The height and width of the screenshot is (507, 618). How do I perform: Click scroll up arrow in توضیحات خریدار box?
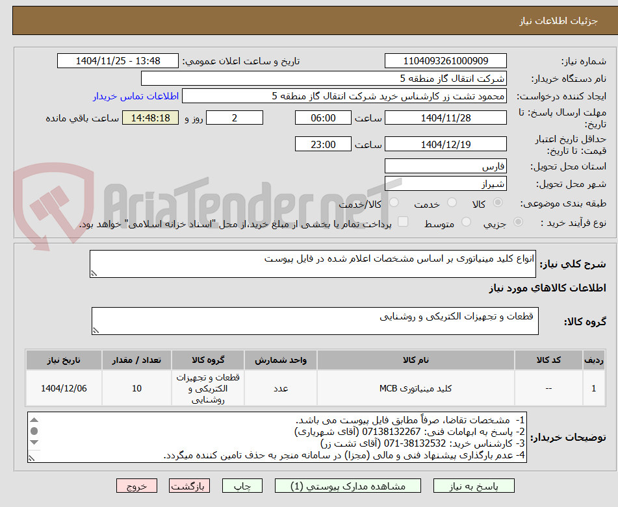(x=34, y=419)
